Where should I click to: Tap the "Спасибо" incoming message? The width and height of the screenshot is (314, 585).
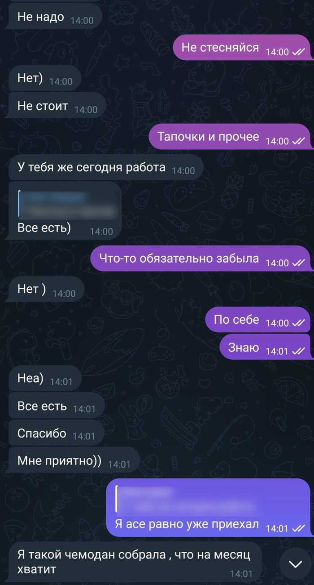[56, 433]
